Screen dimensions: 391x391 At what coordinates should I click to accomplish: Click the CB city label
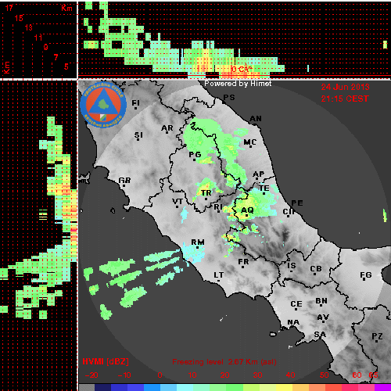(x=316, y=269)
